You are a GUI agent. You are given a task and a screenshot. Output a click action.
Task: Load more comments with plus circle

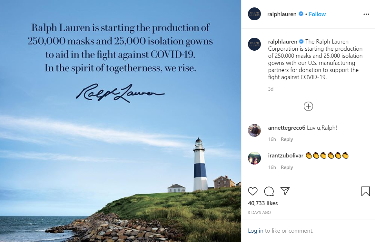click(308, 106)
